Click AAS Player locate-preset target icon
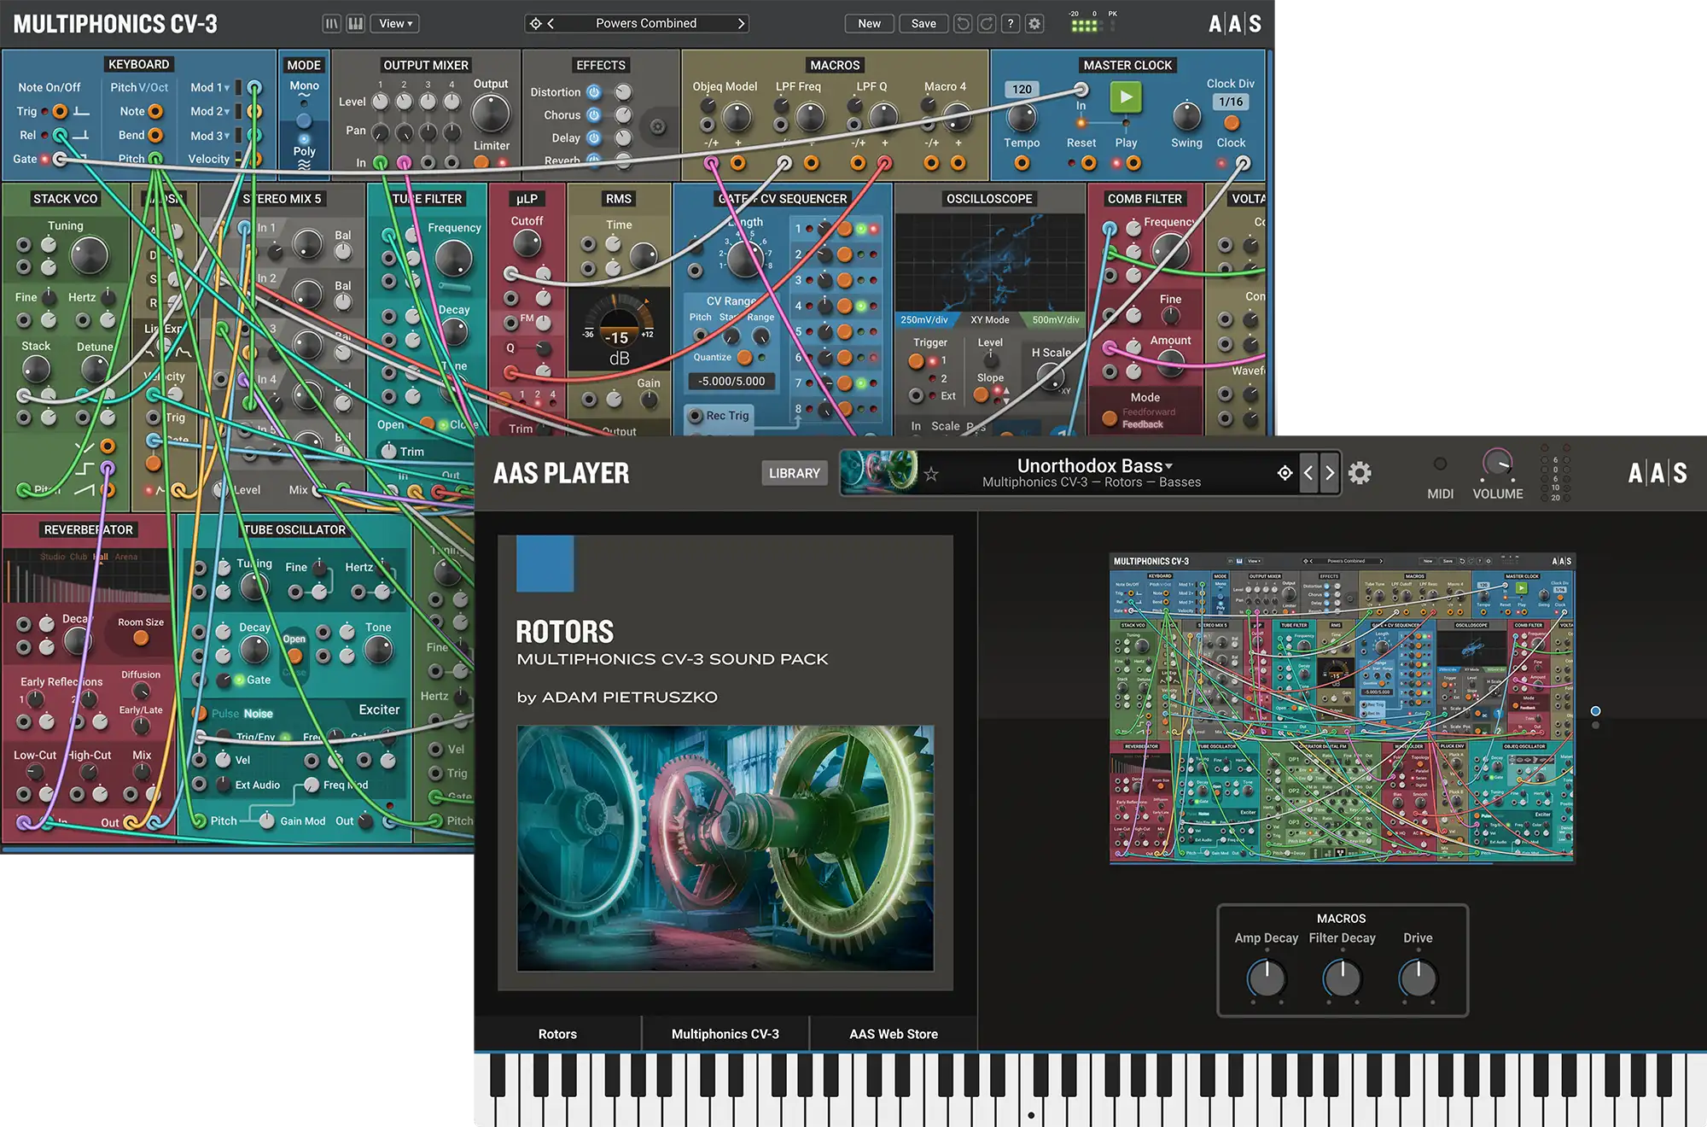 (x=1285, y=473)
